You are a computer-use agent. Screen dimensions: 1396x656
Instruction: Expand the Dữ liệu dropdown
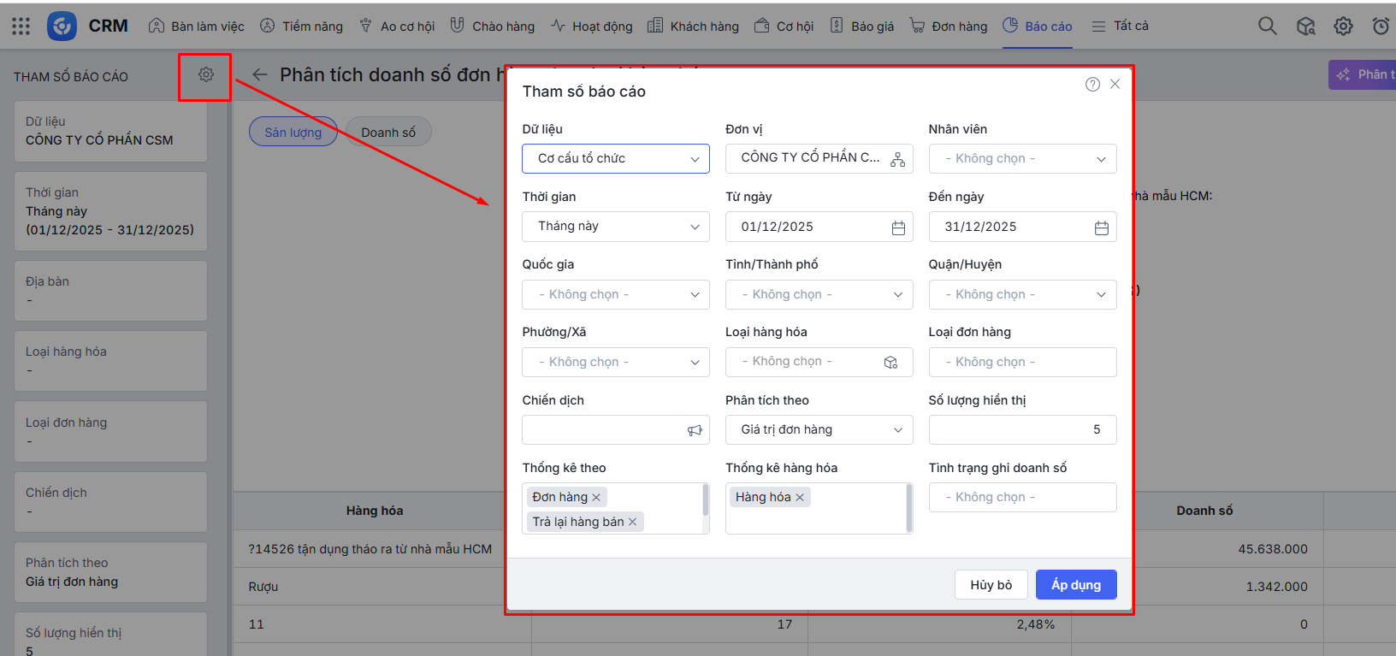(615, 159)
